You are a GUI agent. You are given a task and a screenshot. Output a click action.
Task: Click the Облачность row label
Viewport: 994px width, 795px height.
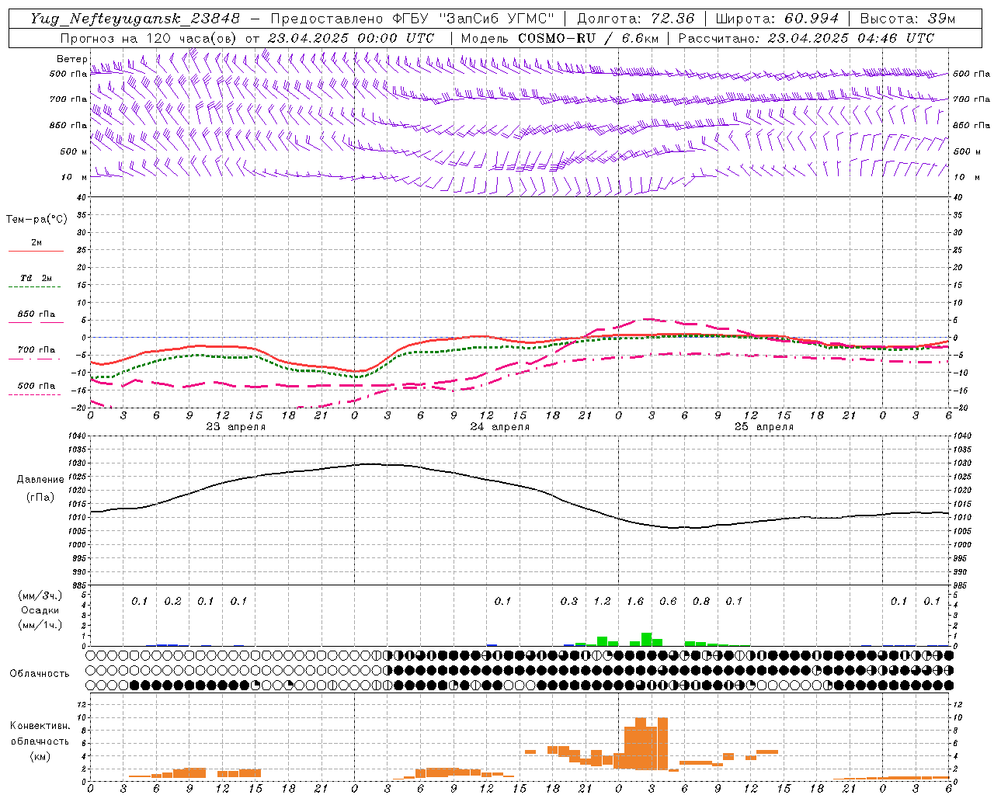(x=40, y=674)
